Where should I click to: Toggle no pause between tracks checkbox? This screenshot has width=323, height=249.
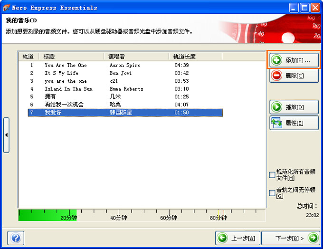[x=272, y=193]
